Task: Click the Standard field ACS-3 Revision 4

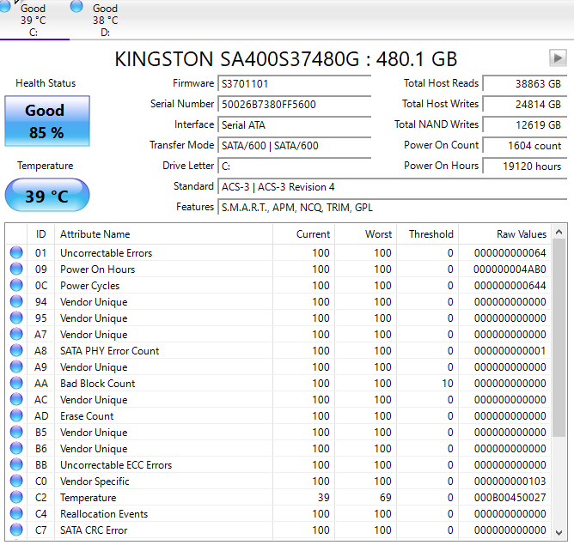Action: tap(392, 187)
